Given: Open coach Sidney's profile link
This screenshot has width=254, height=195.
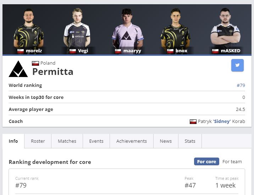Looking at the screenshot, I should pos(222,121).
